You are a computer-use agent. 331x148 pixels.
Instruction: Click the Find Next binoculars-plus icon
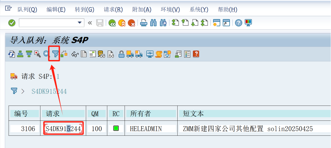(x=163, y=23)
